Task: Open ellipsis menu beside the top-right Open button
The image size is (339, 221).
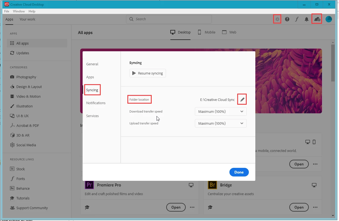Action: (315, 164)
